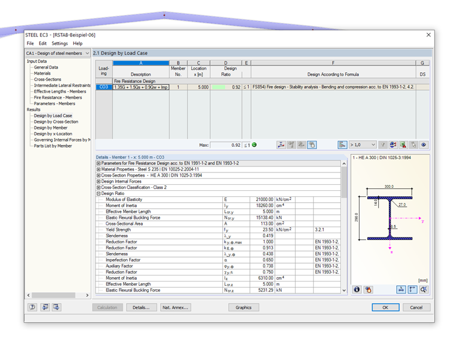
Task: Click the result diagrams icon beside the funnel
Action: pyautogui.click(x=393, y=145)
